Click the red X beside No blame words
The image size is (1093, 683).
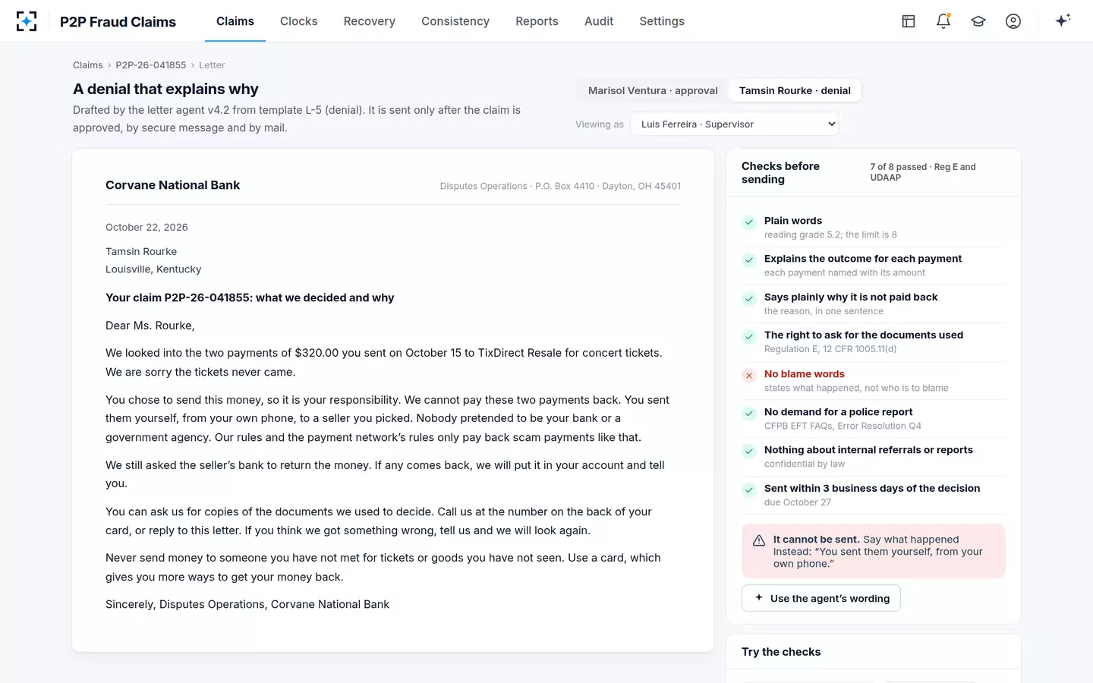tap(749, 376)
